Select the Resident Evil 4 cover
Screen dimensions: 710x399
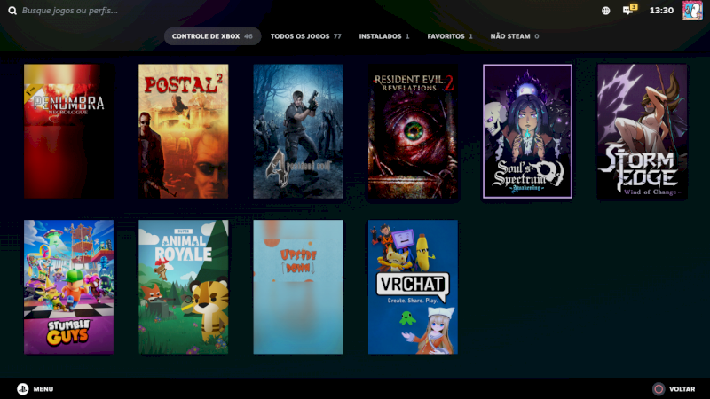click(x=298, y=131)
